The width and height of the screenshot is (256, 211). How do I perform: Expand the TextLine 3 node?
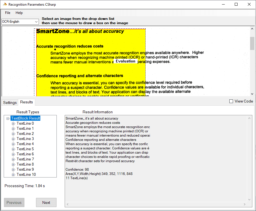tap(13, 139)
